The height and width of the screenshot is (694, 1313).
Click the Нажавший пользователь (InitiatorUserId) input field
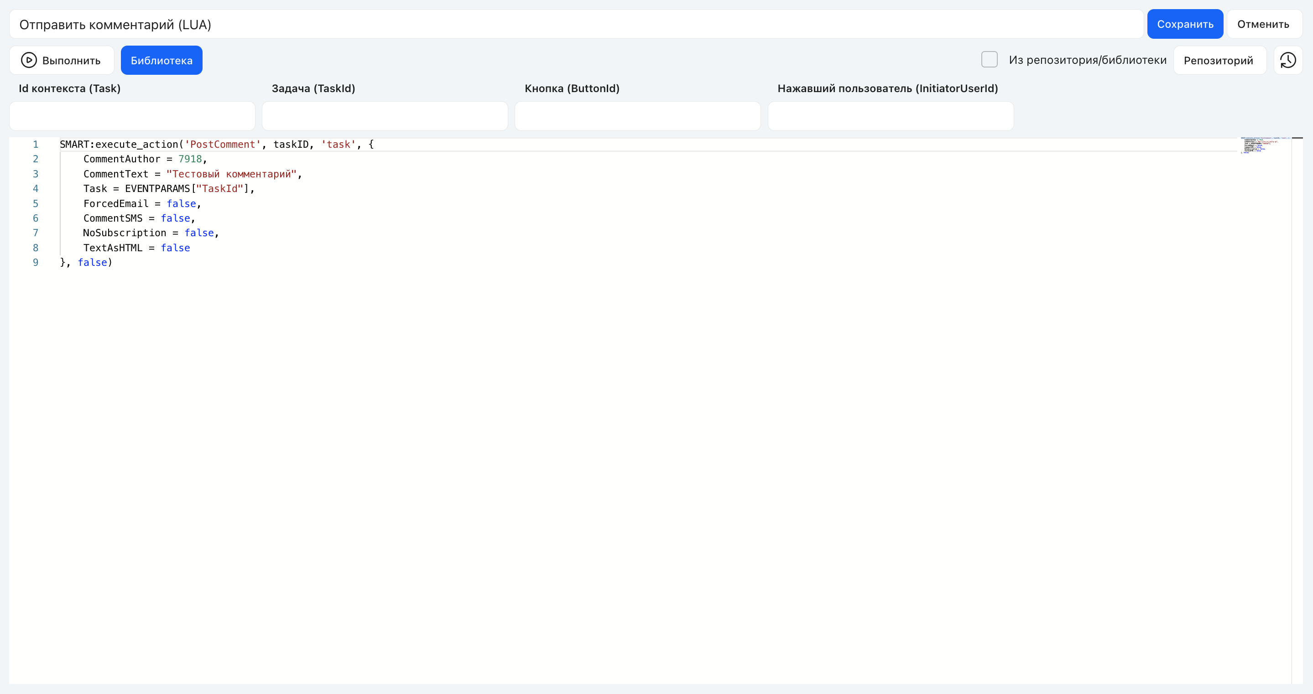[891, 116]
